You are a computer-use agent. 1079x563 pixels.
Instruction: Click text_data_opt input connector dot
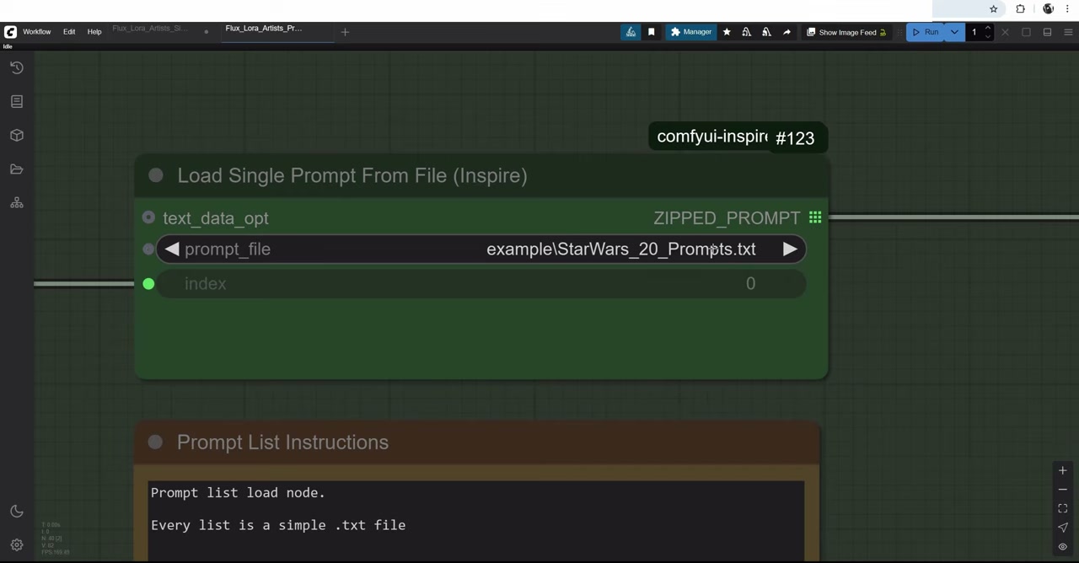[x=148, y=217]
